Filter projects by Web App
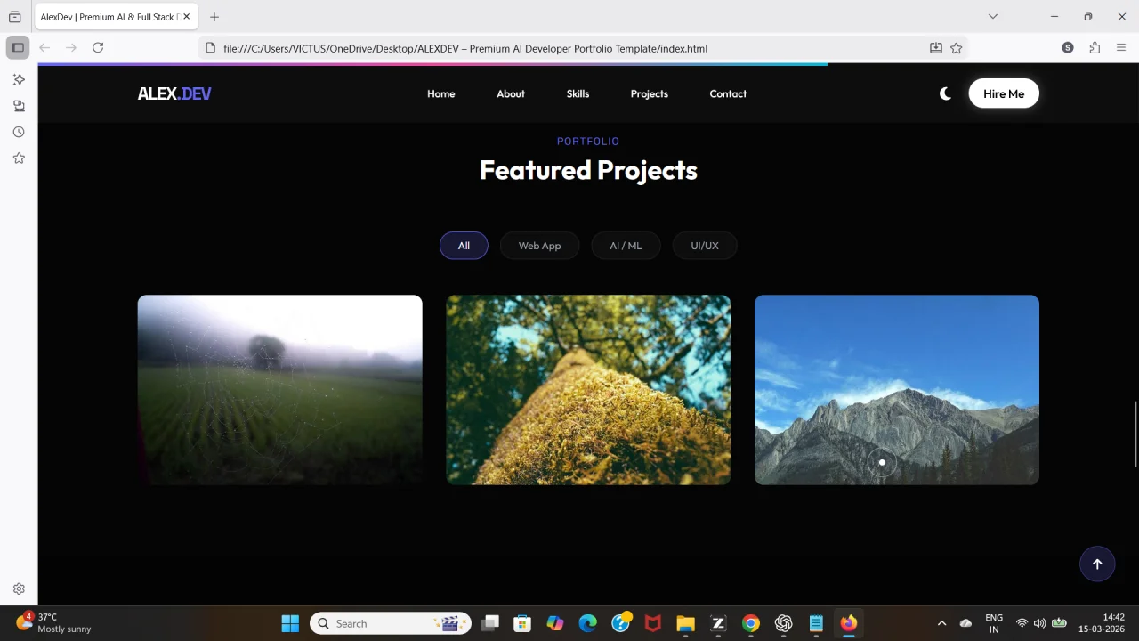 [x=539, y=246]
